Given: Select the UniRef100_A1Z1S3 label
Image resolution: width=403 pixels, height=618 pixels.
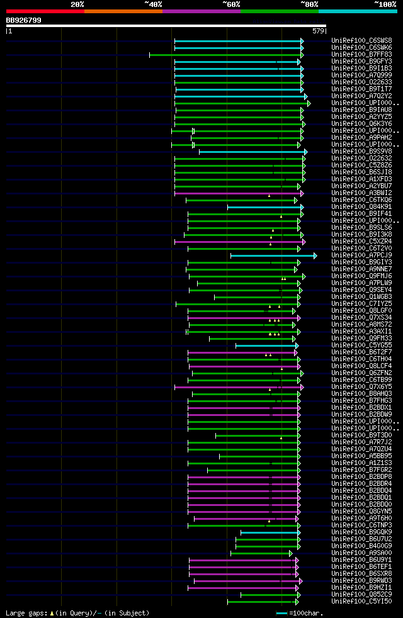Looking at the screenshot, I should [361, 463].
